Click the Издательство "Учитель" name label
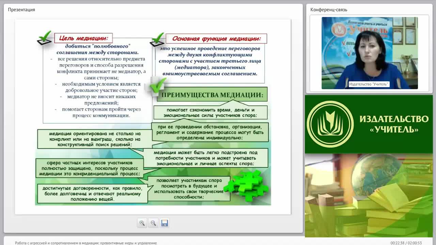This screenshot has height=245, width=436. tap(369, 84)
